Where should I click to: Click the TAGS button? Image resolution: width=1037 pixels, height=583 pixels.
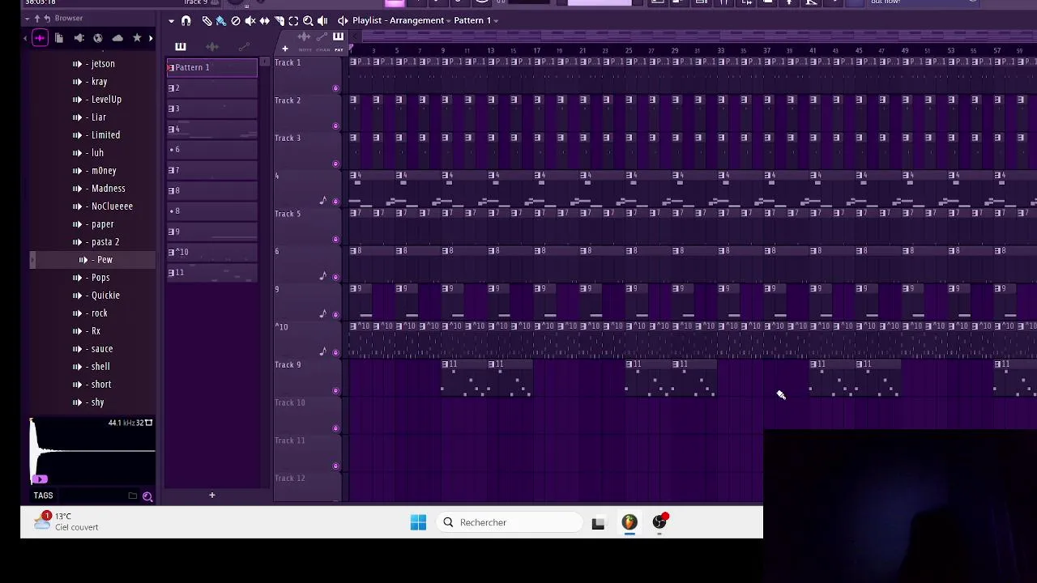43,496
